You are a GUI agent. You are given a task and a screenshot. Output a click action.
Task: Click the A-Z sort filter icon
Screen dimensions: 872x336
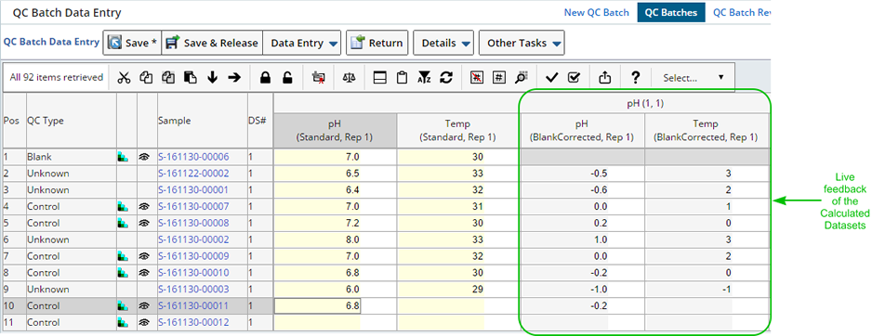[x=424, y=78]
